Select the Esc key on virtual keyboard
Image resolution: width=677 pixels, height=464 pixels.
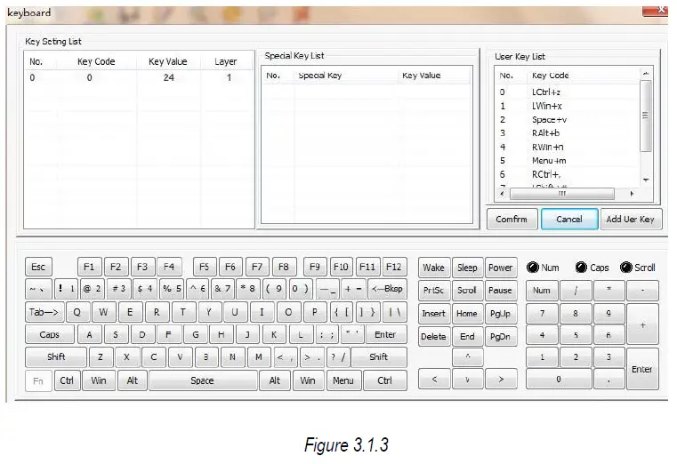38,267
